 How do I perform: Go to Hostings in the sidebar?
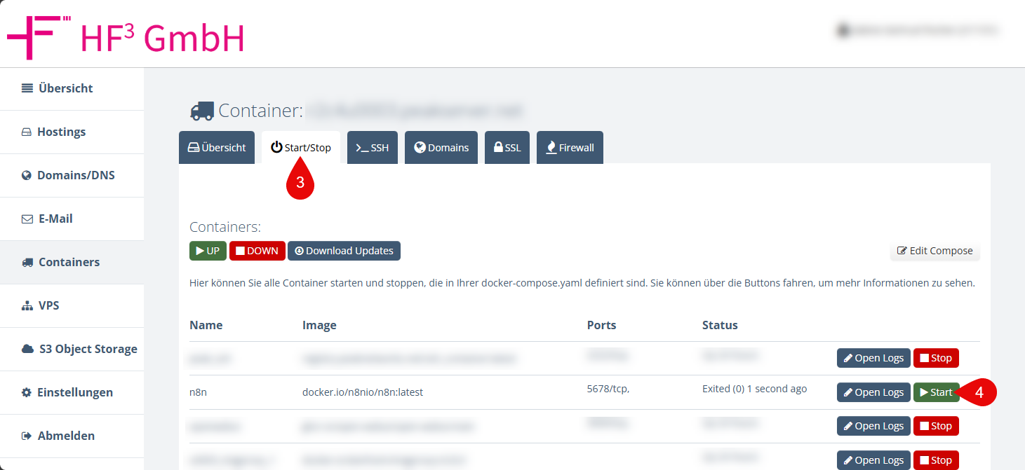[61, 132]
